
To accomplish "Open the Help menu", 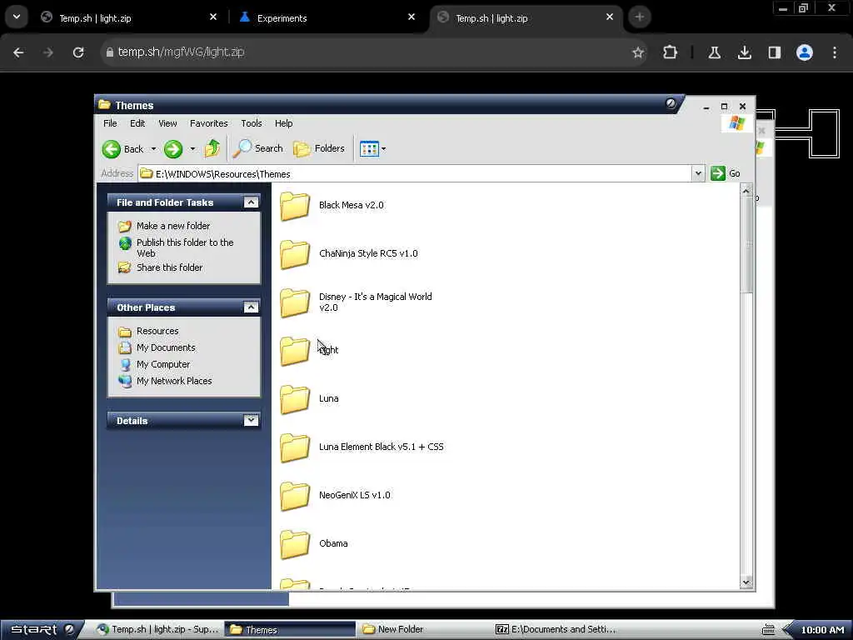I will 283,123.
